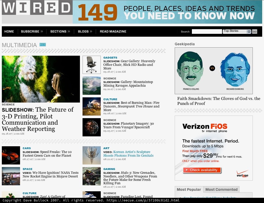Open Best of Burning Man slideshow
Image resolution: width=264 pixels, height=203 pixels.
coord(131,106)
